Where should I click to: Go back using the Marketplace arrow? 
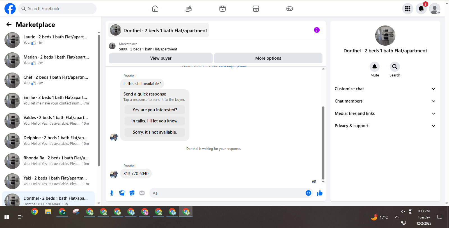point(9,24)
